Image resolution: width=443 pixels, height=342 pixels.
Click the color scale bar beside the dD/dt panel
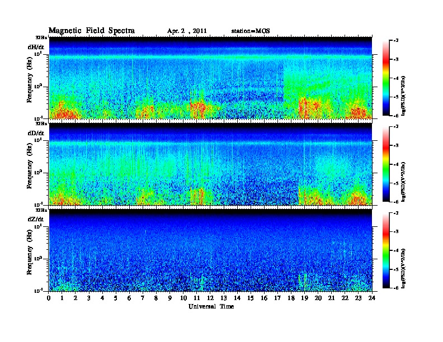385,164
